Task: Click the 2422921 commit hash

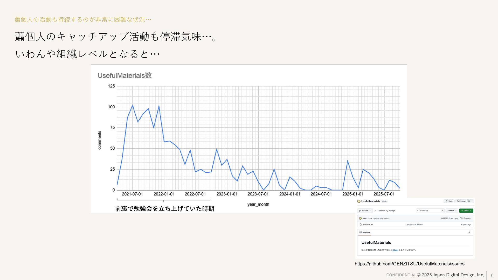Action: tap(444, 218)
